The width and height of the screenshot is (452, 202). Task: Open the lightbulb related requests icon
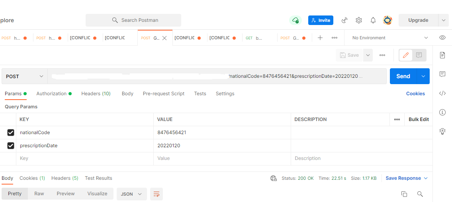(442, 131)
